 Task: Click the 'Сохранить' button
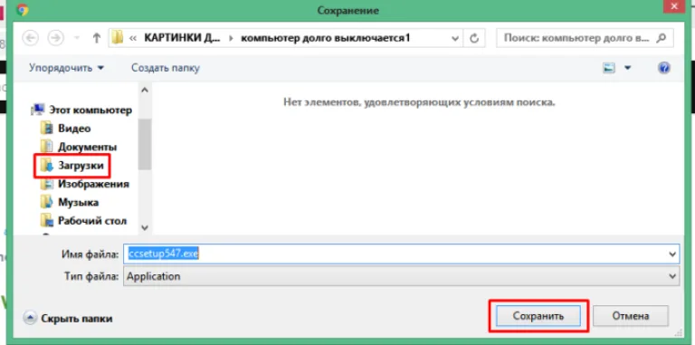coord(538,316)
